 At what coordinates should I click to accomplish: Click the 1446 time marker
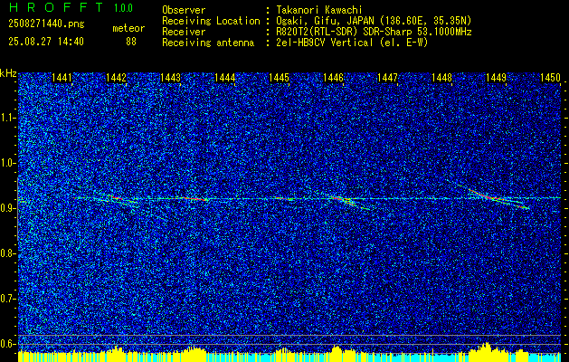[333, 78]
